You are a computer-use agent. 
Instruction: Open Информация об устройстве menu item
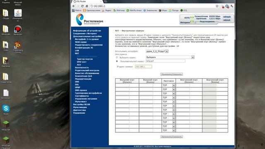point(87,31)
